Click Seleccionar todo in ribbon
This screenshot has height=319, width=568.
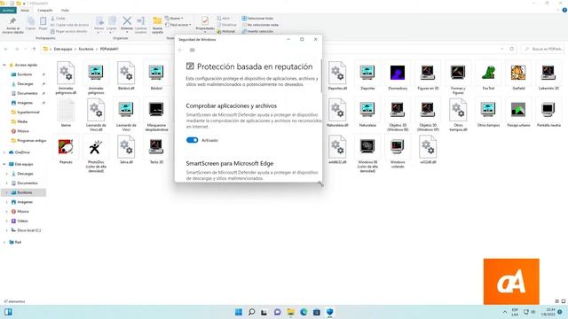[x=258, y=18]
